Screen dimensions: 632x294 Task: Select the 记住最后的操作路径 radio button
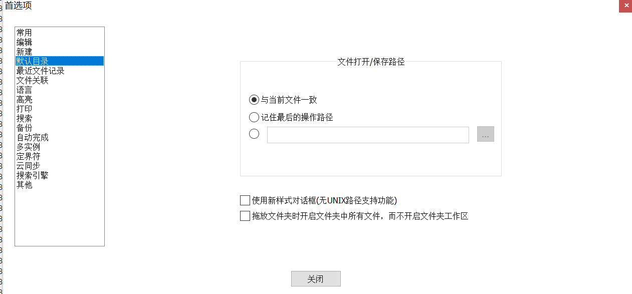pos(254,118)
